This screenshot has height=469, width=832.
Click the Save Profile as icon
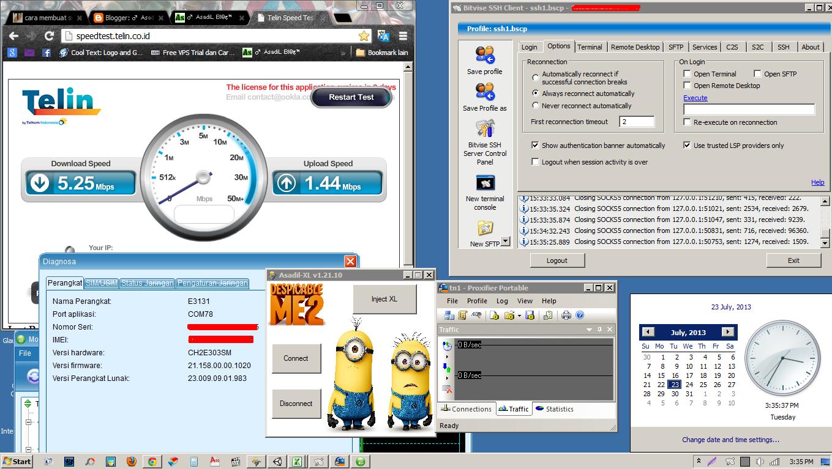pos(485,92)
